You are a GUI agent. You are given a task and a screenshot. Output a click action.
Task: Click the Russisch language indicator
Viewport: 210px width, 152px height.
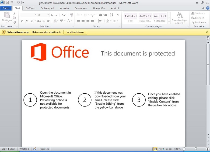44,149
